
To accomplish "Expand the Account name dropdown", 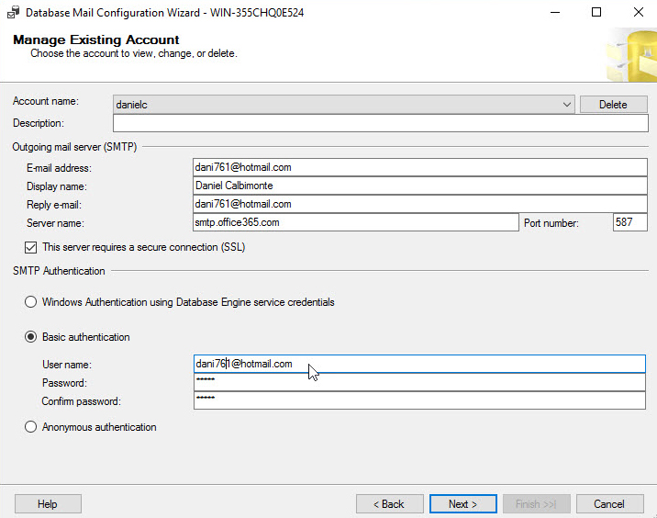I will pyautogui.click(x=567, y=105).
